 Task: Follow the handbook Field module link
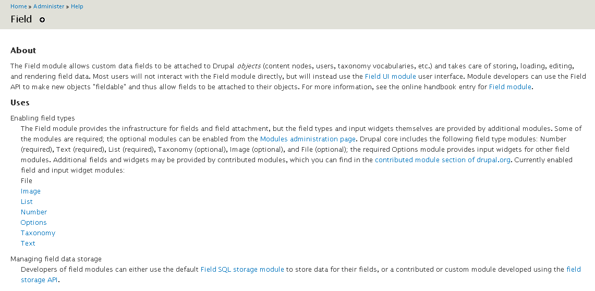pos(510,87)
